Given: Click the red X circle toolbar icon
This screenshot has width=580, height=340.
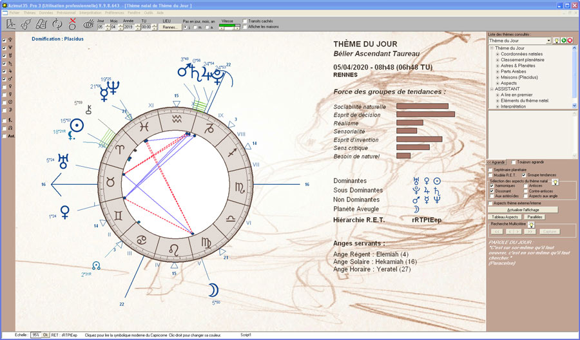Looking at the screenshot, I should (x=73, y=24).
